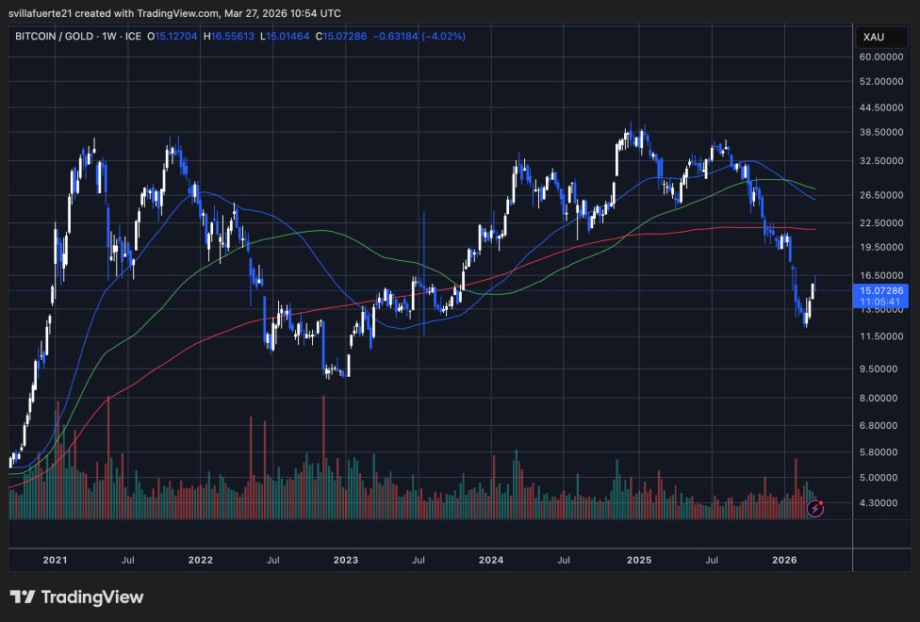
Task: Click the TradingView logo
Action: 74,597
